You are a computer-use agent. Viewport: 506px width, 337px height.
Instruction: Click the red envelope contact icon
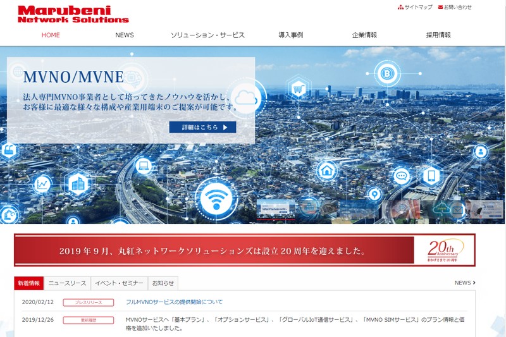point(440,7)
